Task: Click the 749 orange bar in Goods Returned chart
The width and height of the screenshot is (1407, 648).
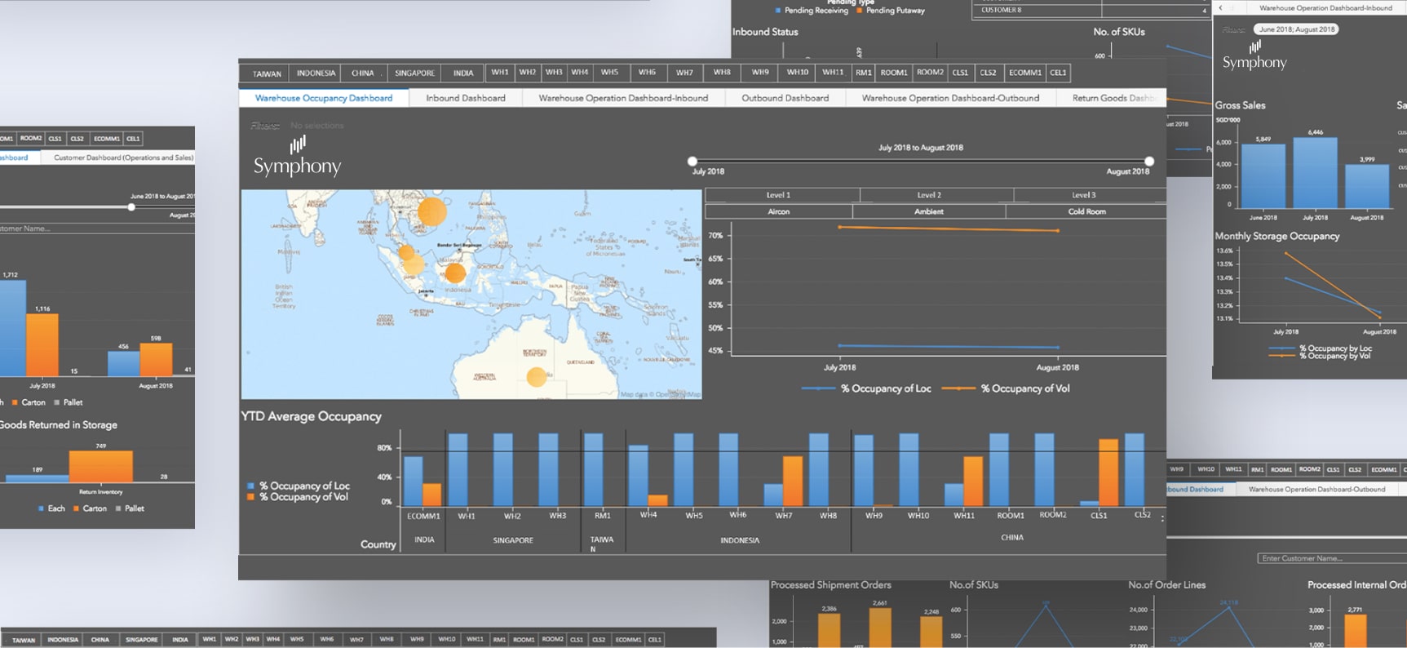Action: point(100,466)
